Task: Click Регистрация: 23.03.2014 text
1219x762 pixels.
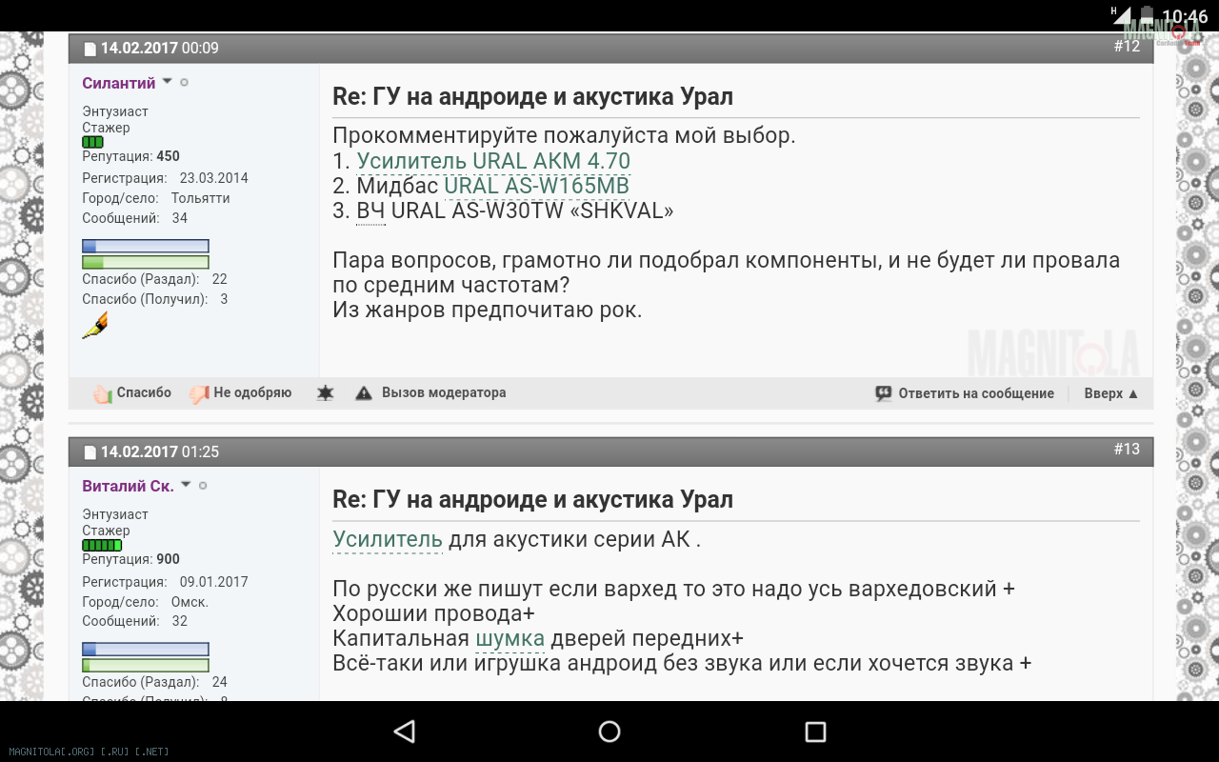Action: [x=165, y=178]
